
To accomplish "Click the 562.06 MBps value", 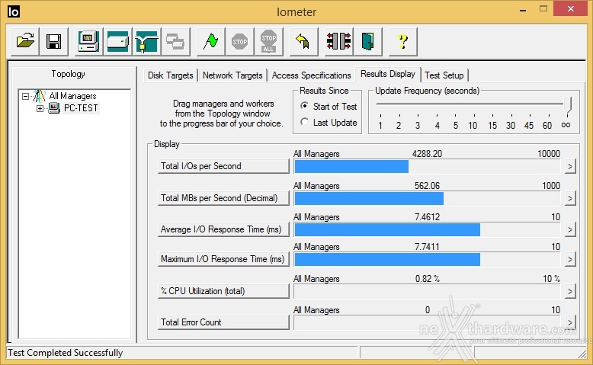I will pyautogui.click(x=427, y=186).
